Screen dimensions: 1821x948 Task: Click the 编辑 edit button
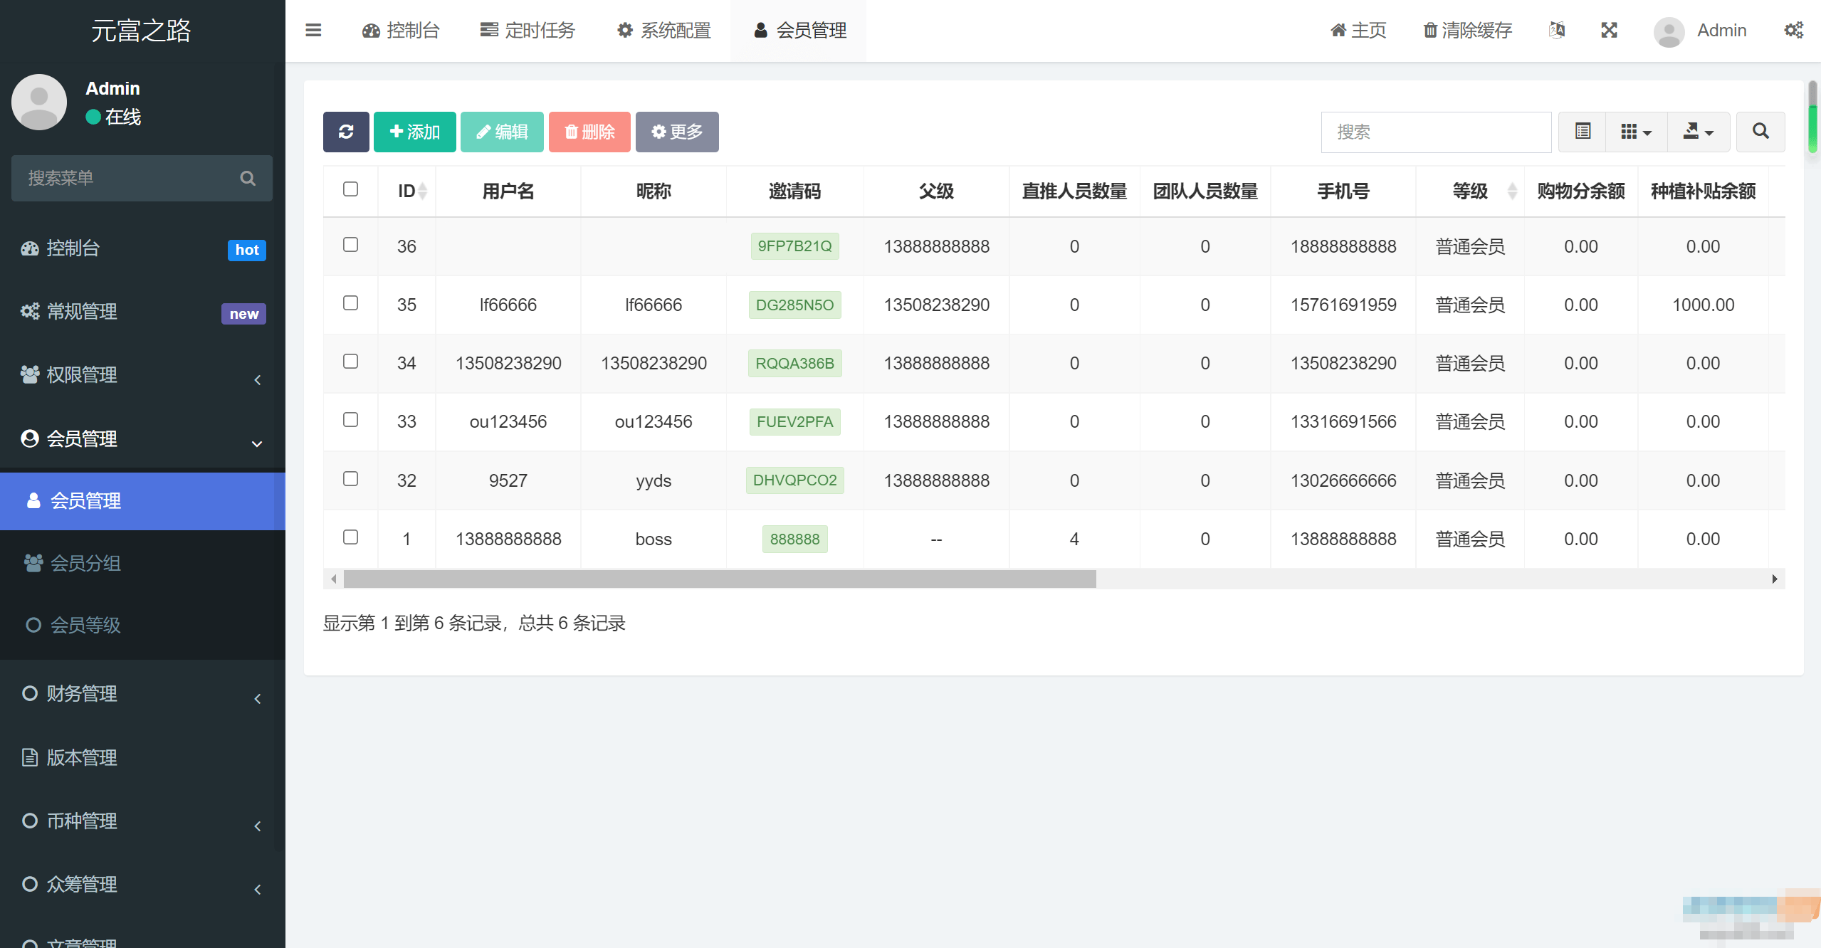point(502,132)
